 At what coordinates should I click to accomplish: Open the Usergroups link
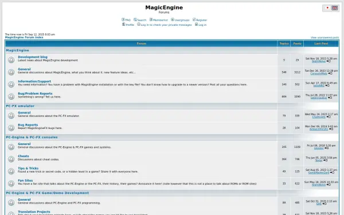click(182, 20)
